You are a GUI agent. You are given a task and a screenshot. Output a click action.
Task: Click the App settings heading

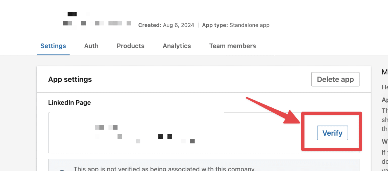(70, 79)
